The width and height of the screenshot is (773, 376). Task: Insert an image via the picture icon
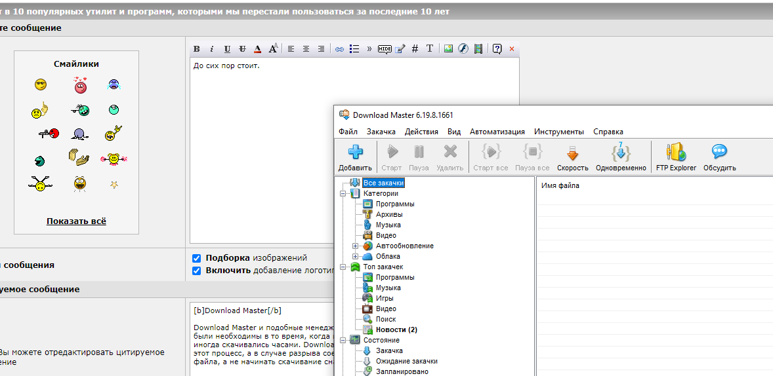click(448, 48)
